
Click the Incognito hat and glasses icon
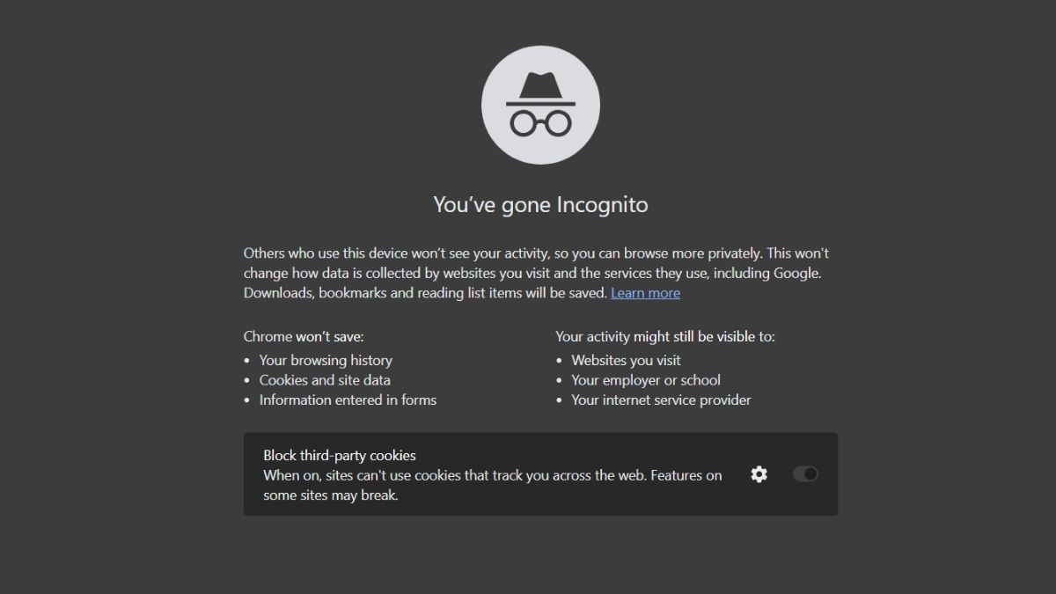540,105
